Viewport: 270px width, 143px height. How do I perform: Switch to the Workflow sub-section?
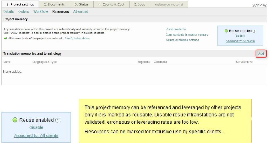click(x=40, y=12)
